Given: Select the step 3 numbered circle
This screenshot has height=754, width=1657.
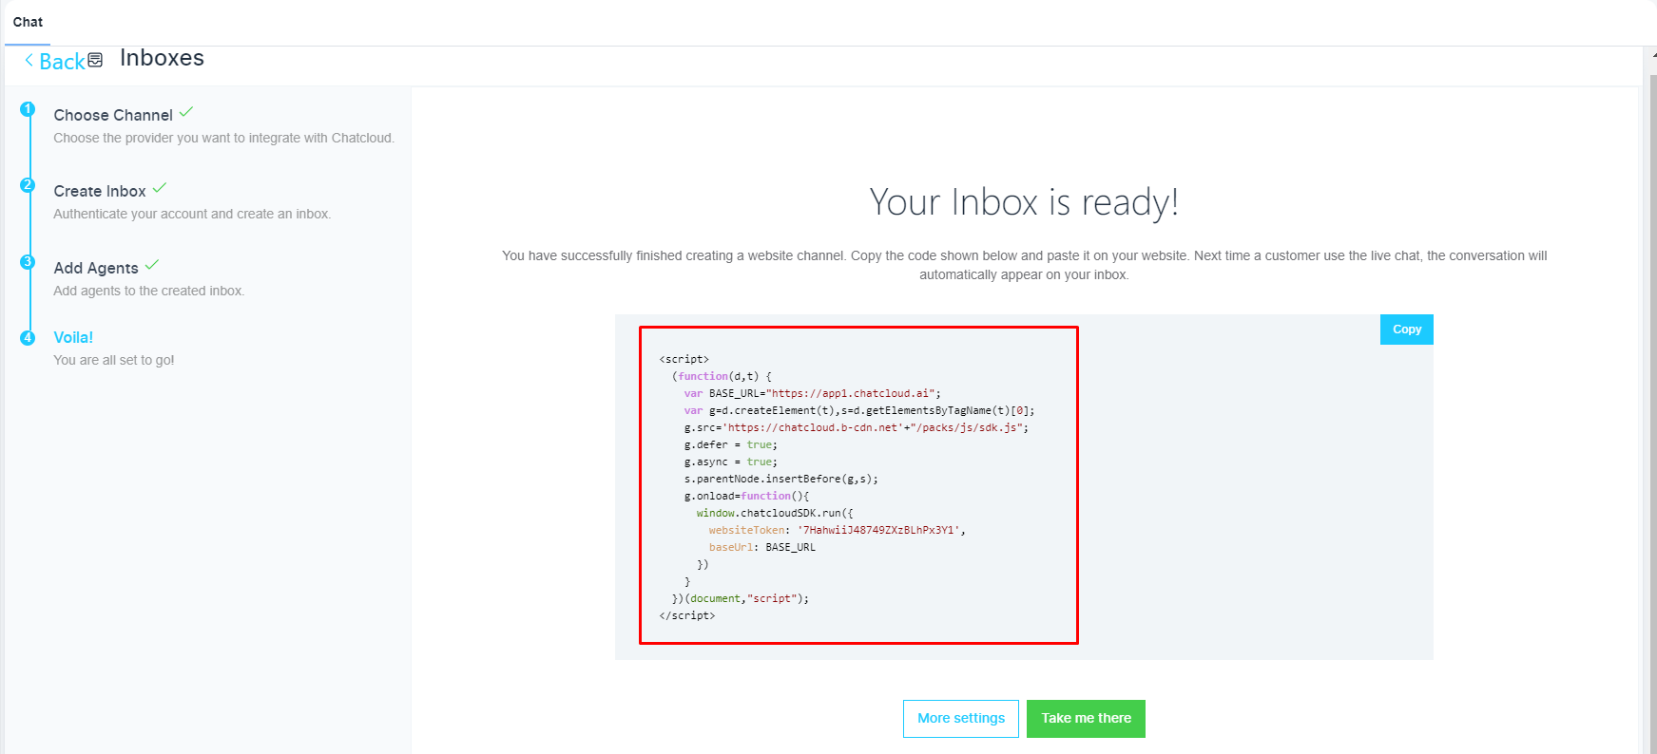Looking at the screenshot, I should (28, 262).
